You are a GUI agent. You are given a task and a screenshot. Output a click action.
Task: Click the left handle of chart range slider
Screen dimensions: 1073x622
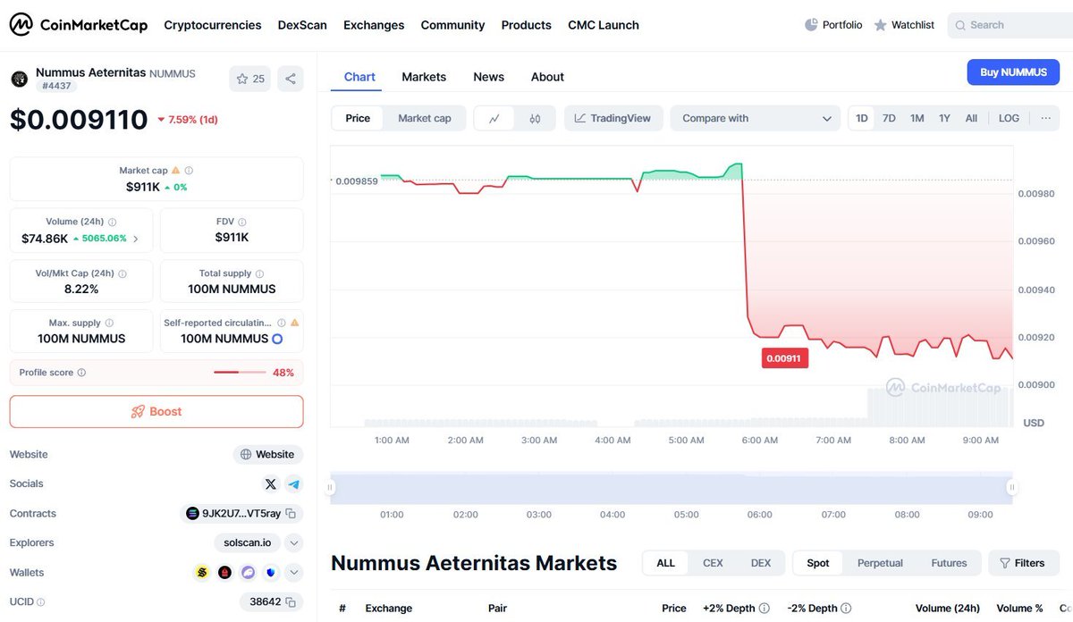[330, 487]
